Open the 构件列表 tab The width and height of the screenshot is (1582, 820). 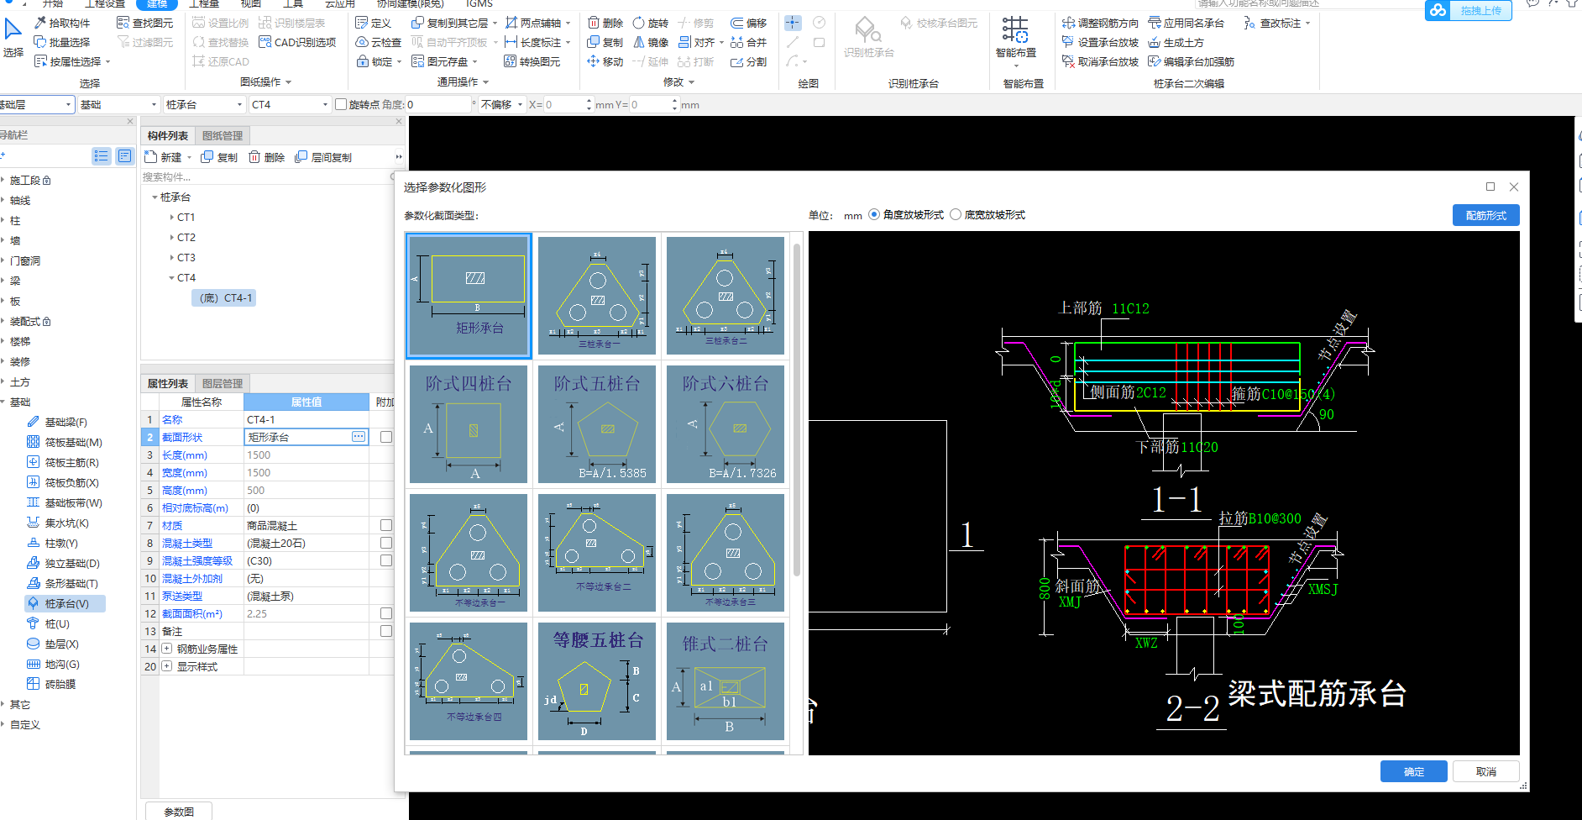[x=168, y=135]
